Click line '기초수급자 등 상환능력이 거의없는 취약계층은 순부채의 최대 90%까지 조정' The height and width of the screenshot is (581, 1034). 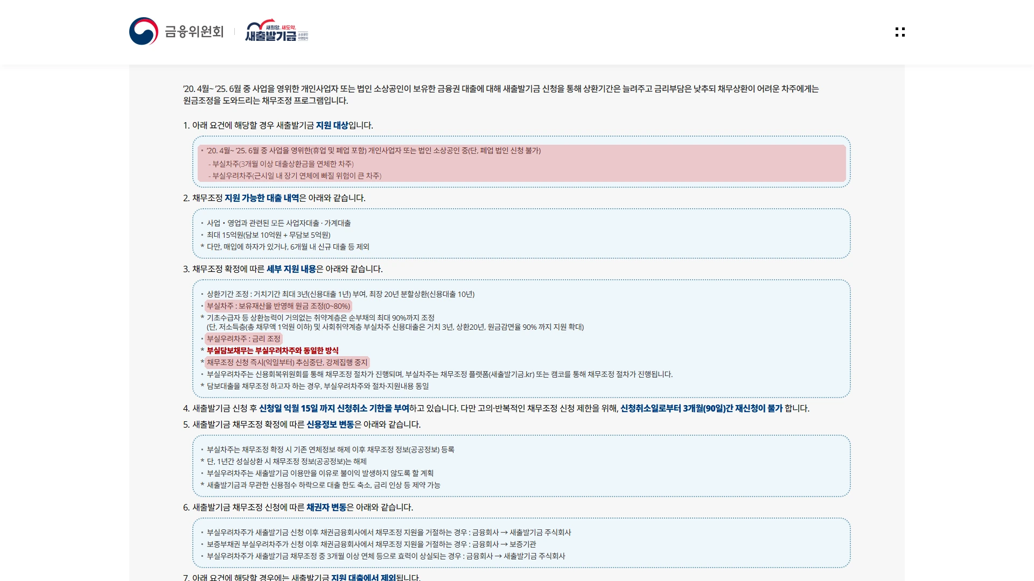(x=320, y=318)
